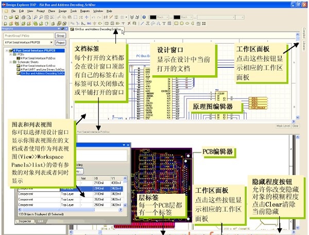
Task: Click the New Document toolbar icon
Action: (4, 17)
